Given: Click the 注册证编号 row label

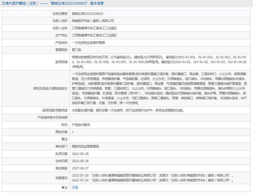Looking at the screenshot, I should coord(60,14).
